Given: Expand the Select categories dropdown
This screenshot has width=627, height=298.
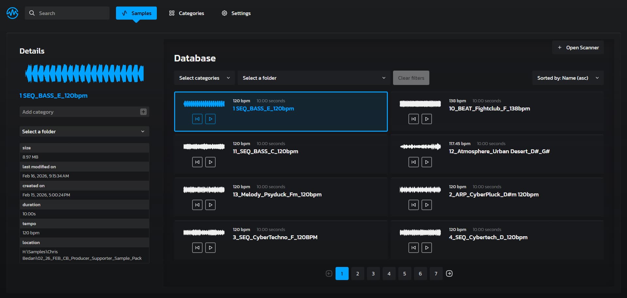Looking at the screenshot, I should tap(204, 78).
